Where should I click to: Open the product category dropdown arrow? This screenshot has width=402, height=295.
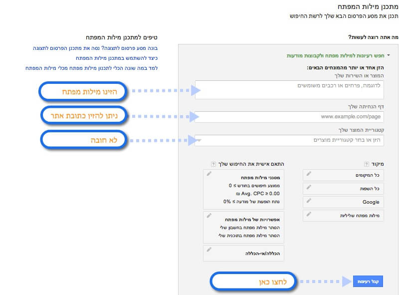pyautogui.click(x=199, y=140)
